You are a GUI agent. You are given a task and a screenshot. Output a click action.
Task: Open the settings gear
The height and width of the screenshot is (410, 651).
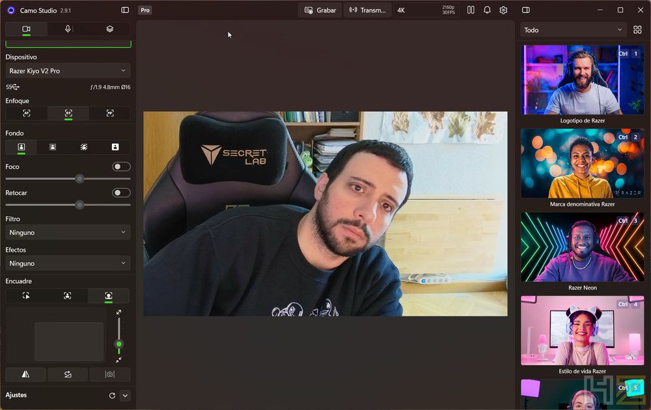point(503,10)
